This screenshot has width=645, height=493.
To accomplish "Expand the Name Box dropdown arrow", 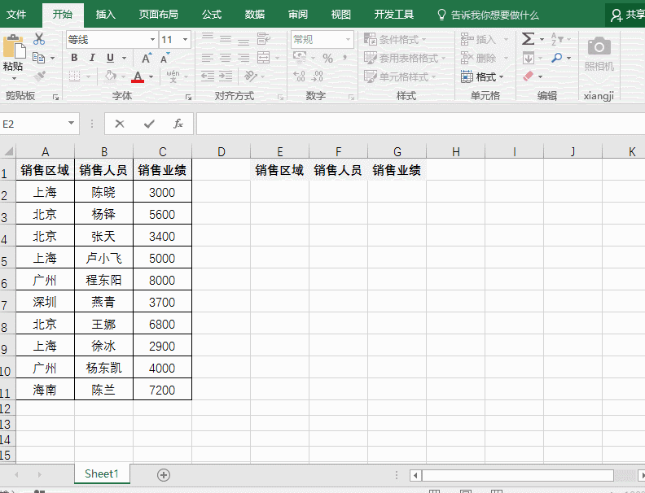I will click(x=71, y=124).
